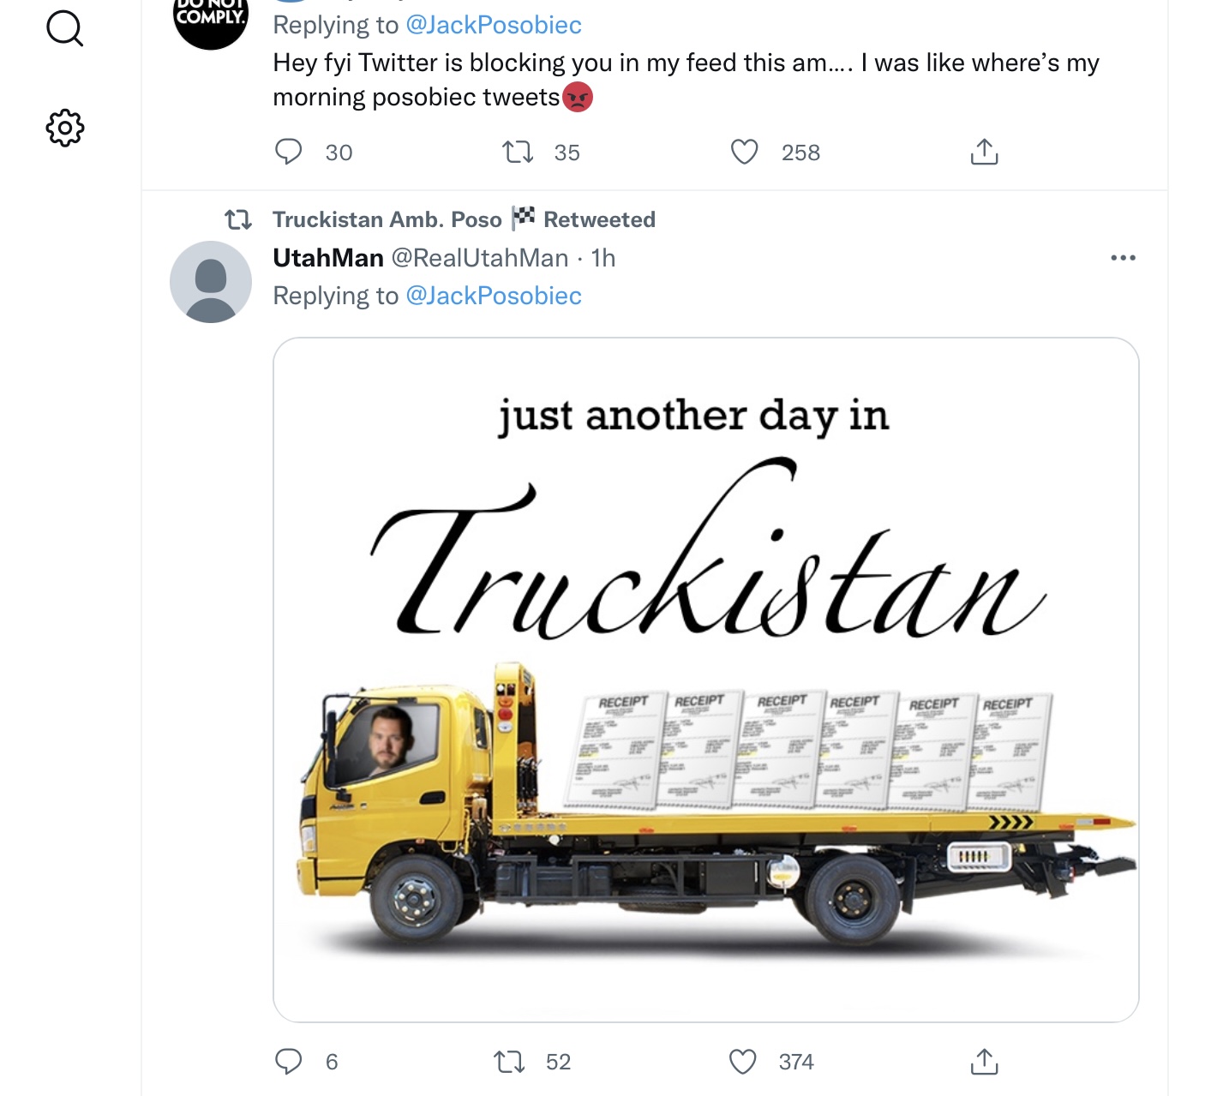Open the Truckistan Amb. Poso Retweeted label

tap(464, 219)
